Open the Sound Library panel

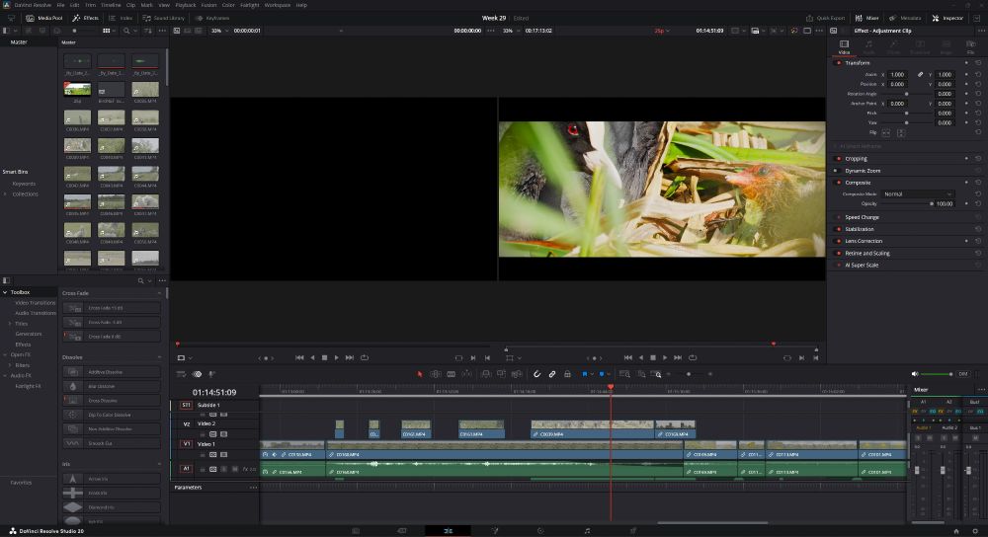pyautogui.click(x=164, y=18)
